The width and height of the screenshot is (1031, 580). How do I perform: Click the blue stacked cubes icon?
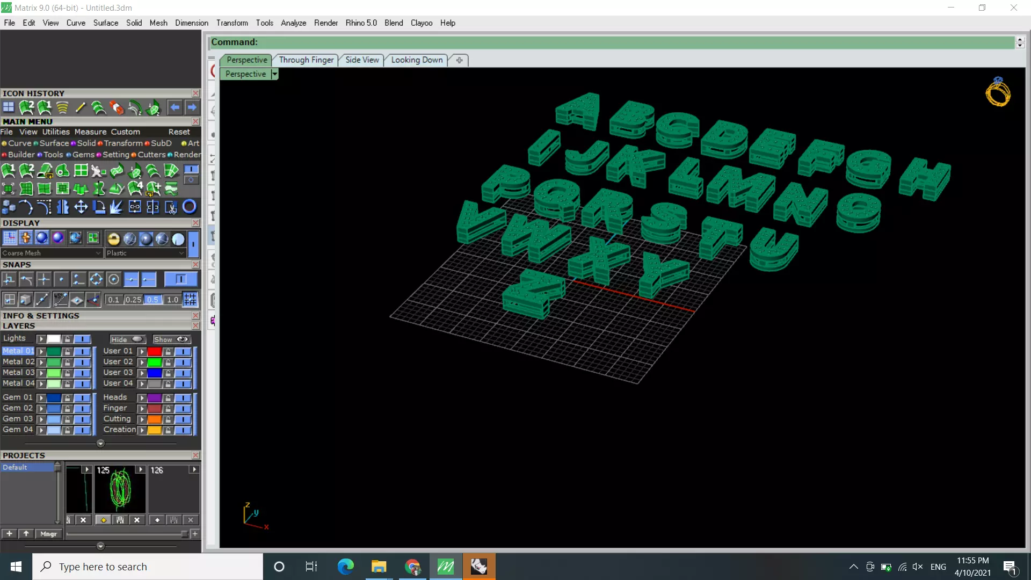(x=9, y=207)
